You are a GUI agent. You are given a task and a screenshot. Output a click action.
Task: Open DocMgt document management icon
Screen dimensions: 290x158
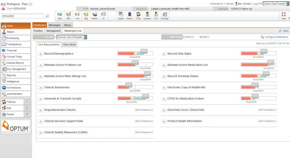click(x=165, y=16)
